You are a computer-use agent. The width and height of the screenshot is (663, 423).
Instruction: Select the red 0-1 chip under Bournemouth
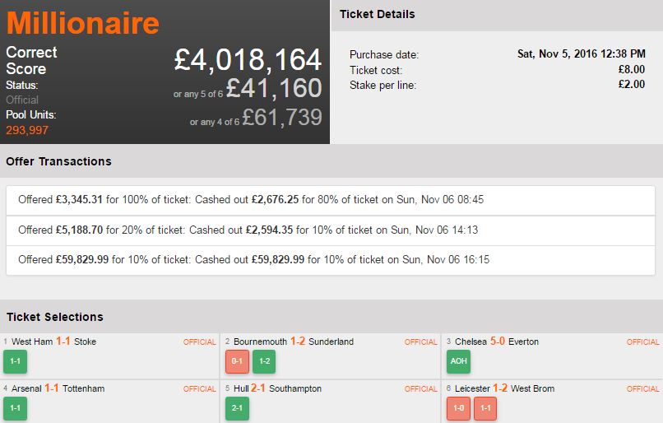[237, 361]
